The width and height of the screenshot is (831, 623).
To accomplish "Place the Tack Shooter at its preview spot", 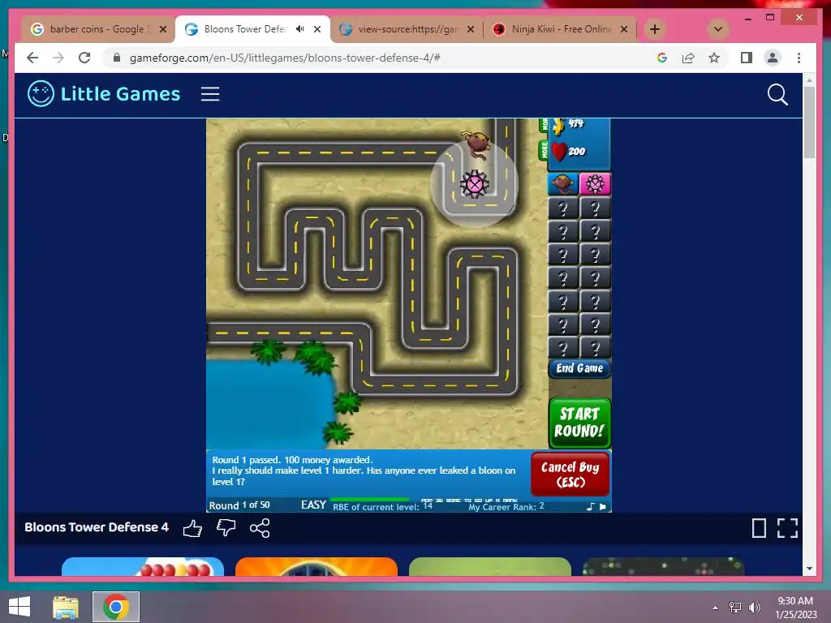I will pyautogui.click(x=474, y=184).
